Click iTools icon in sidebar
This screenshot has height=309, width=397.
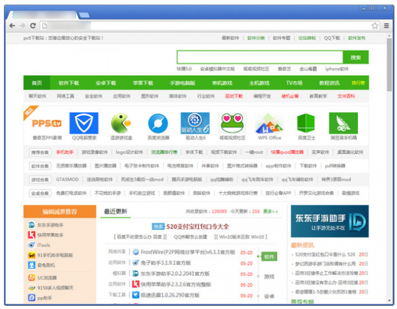[x=31, y=245]
